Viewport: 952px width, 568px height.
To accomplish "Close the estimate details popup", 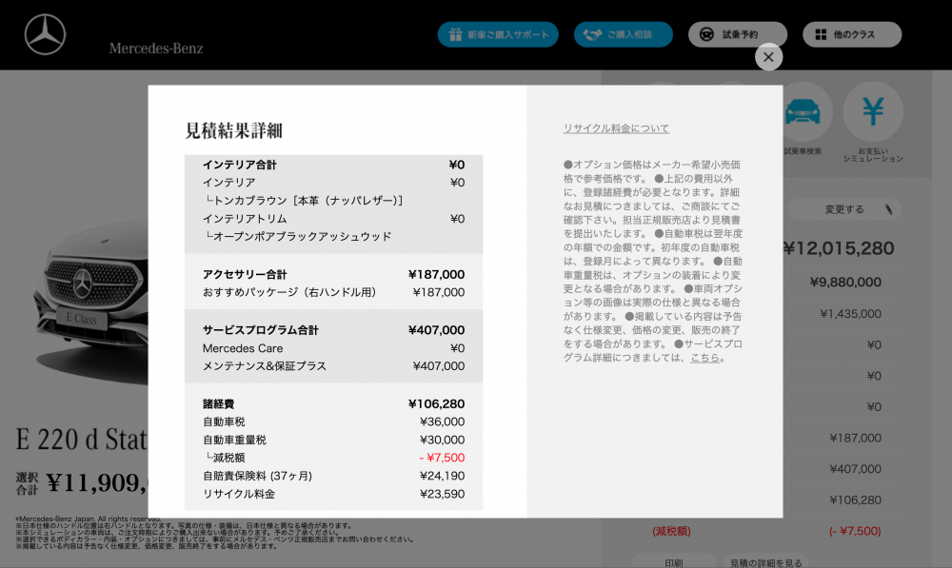I will (x=768, y=57).
